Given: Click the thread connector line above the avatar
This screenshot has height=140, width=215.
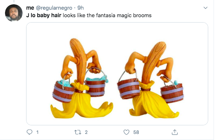Looking at the screenshot, I should tap(14, 1).
